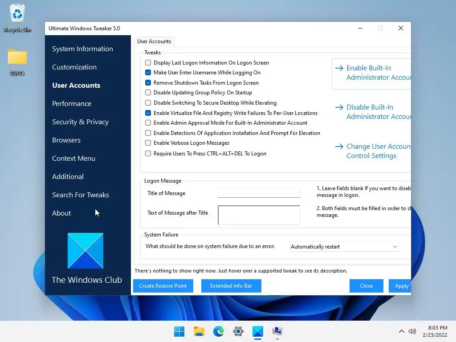Click the Apply Tweaks button

click(x=400, y=286)
